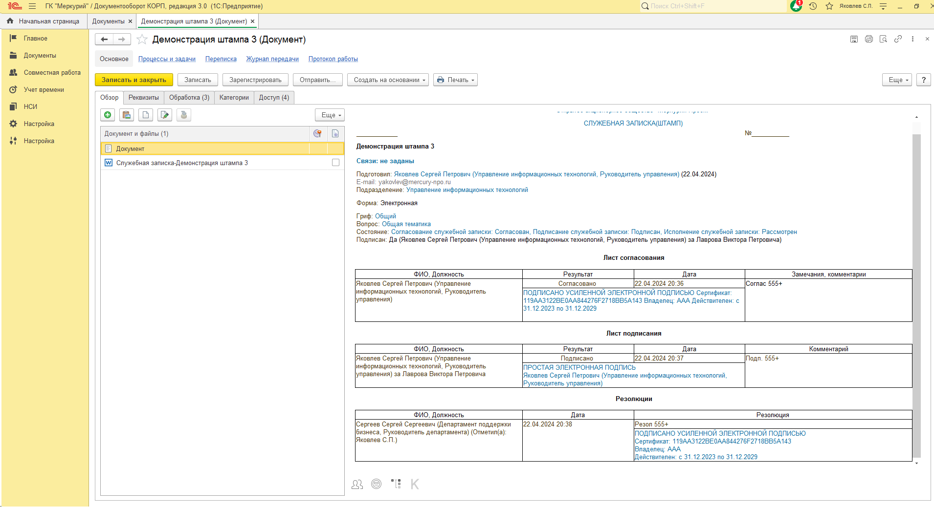934x508 pixels.
Task: Click the document preview vertical scrollbar
Action: pos(916,293)
